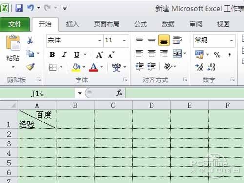Open the Customize Quick Access Toolbar dropdown
Viewport: 244px width, 183px height.
coord(65,8)
